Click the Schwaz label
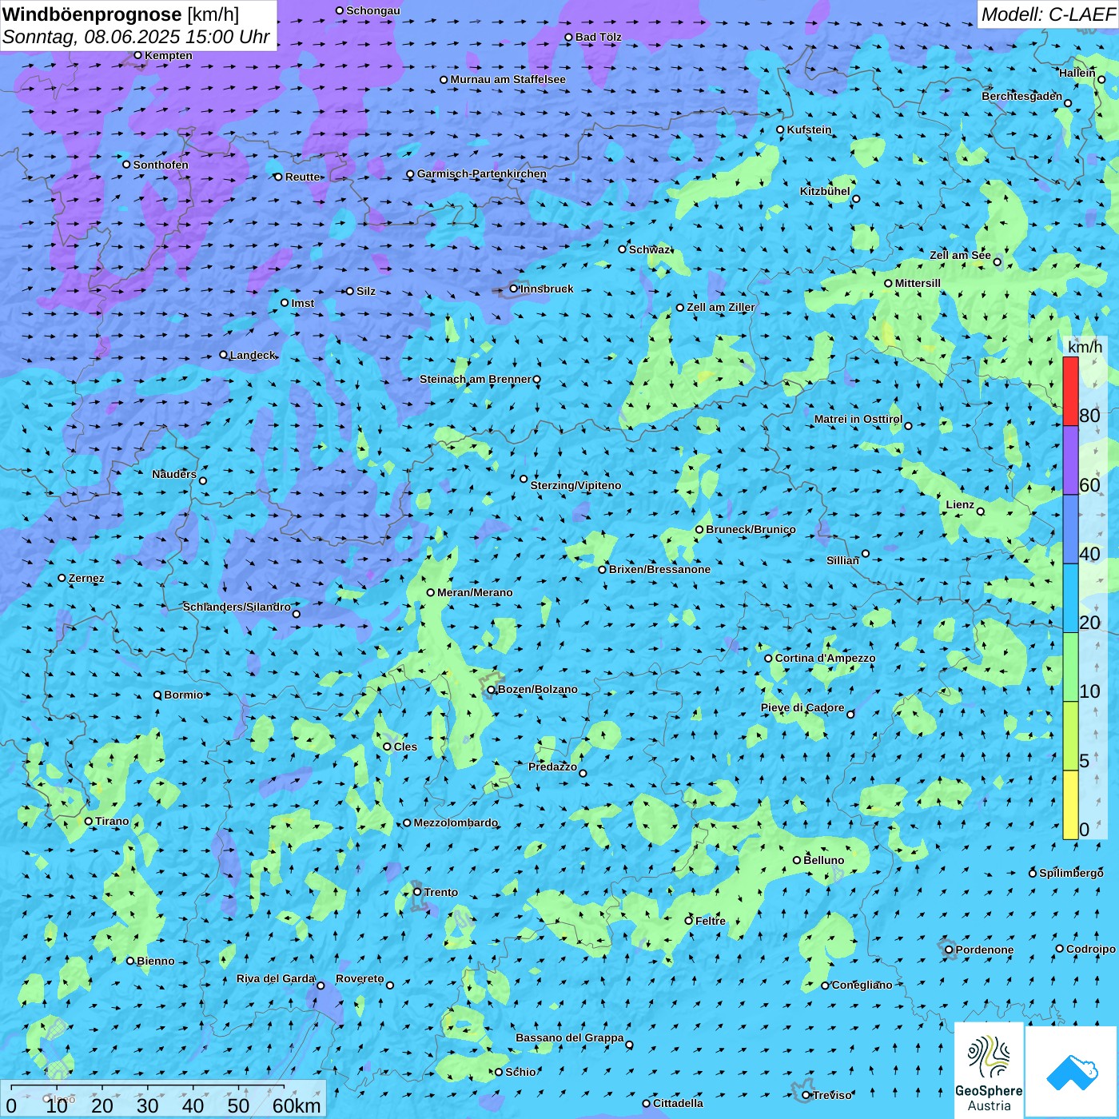This screenshot has width=1119, height=1119. (649, 249)
